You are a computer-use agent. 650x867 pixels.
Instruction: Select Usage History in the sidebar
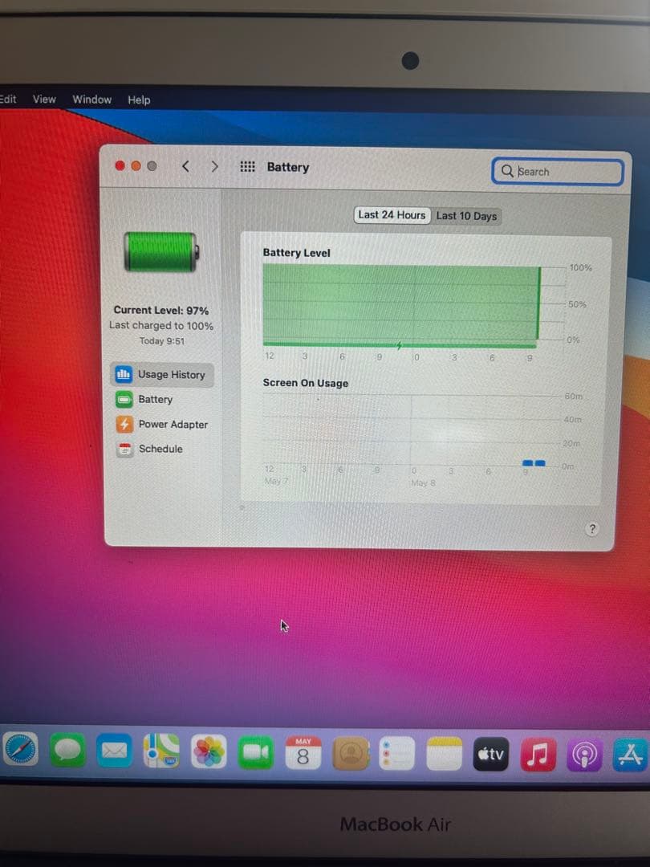point(162,375)
